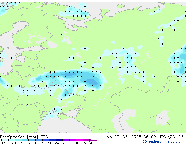The width and height of the screenshot is (186, 144).
Task: Select the 'GFS' model label
Action: [x=44, y=137]
